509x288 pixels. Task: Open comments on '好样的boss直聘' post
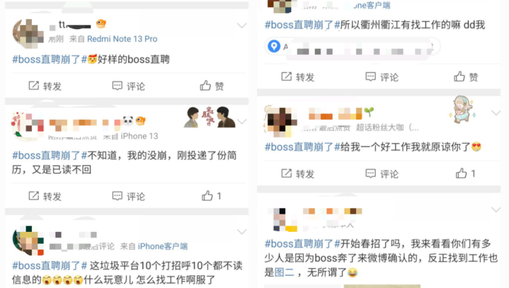tap(129, 86)
